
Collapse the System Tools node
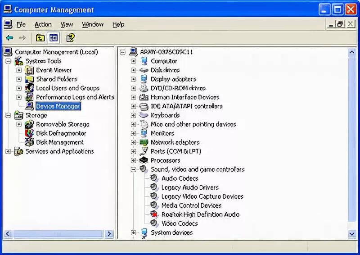click(8, 61)
